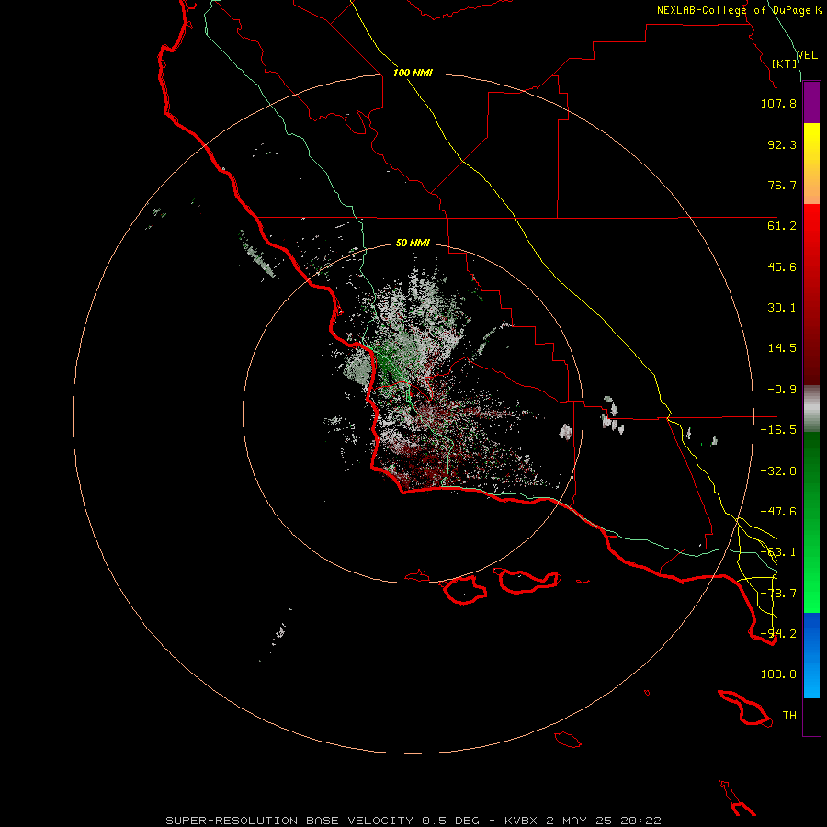Click the [KT] units label
827x827 pixels.
[x=785, y=63]
